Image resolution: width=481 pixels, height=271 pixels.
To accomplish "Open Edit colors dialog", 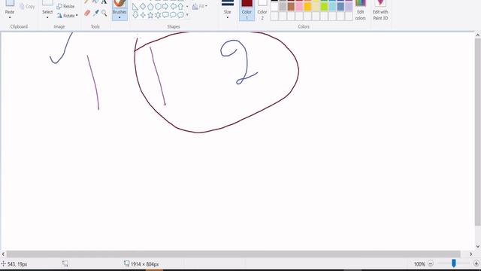I will pyautogui.click(x=360, y=10).
